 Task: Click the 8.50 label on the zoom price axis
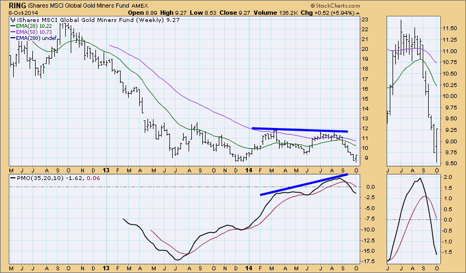point(450,164)
